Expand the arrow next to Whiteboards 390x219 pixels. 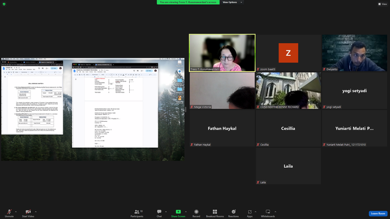point(275,212)
